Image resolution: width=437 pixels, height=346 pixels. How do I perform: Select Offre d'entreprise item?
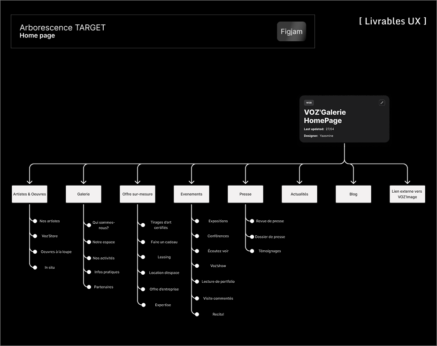(164, 289)
